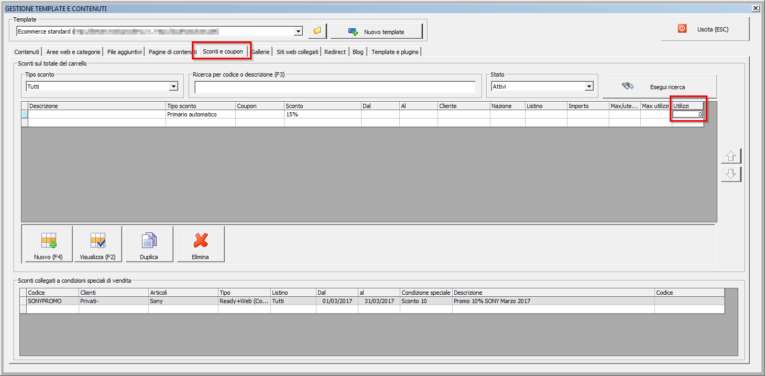The width and height of the screenshot is (765, 376).
Task: Select the Primario automatico cell
Action: (201, 114)
